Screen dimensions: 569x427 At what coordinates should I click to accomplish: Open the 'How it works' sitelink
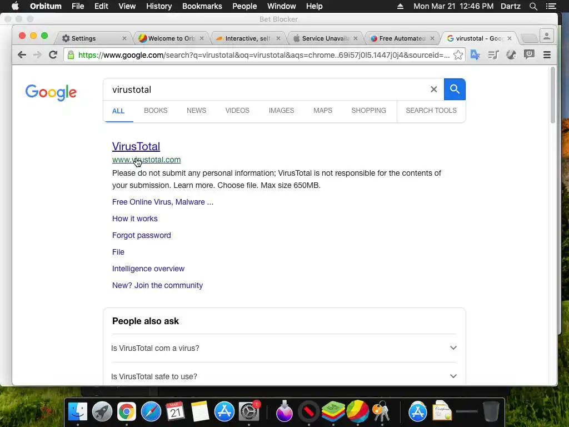point(134,219)
